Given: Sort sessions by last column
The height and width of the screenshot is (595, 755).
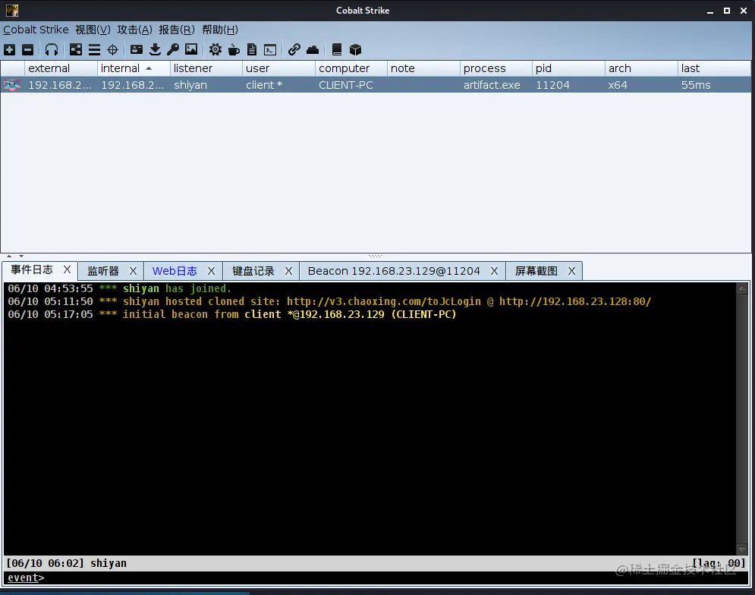Looking at the screenshot, I should coord(714,68).
